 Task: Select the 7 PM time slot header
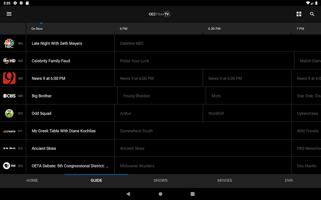click(300, 29)
